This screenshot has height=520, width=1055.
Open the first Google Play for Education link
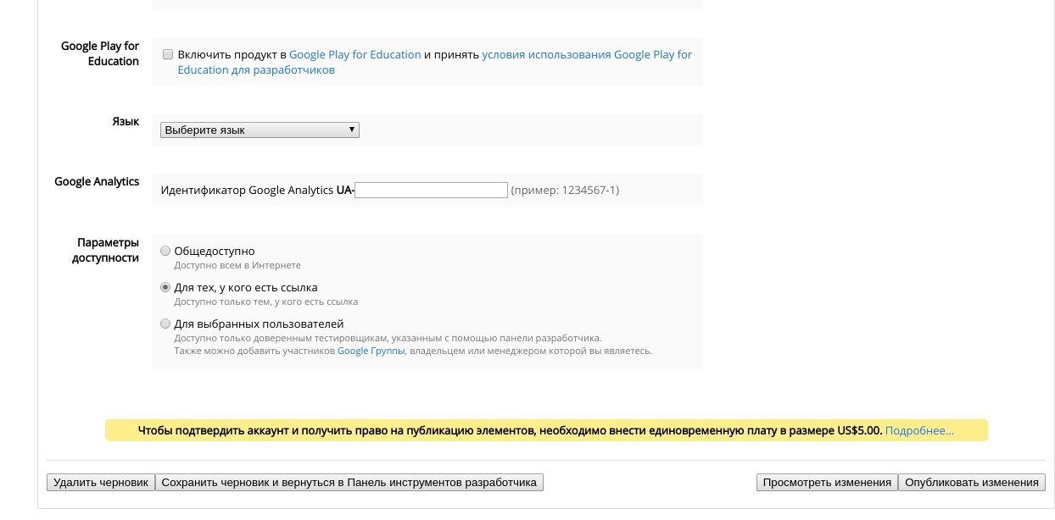click(x=354, y=54)
